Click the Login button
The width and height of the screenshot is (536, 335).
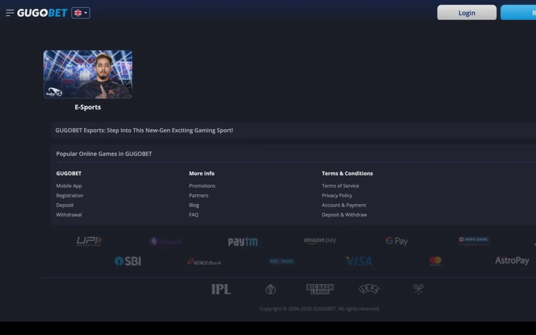tap(467, 13)
